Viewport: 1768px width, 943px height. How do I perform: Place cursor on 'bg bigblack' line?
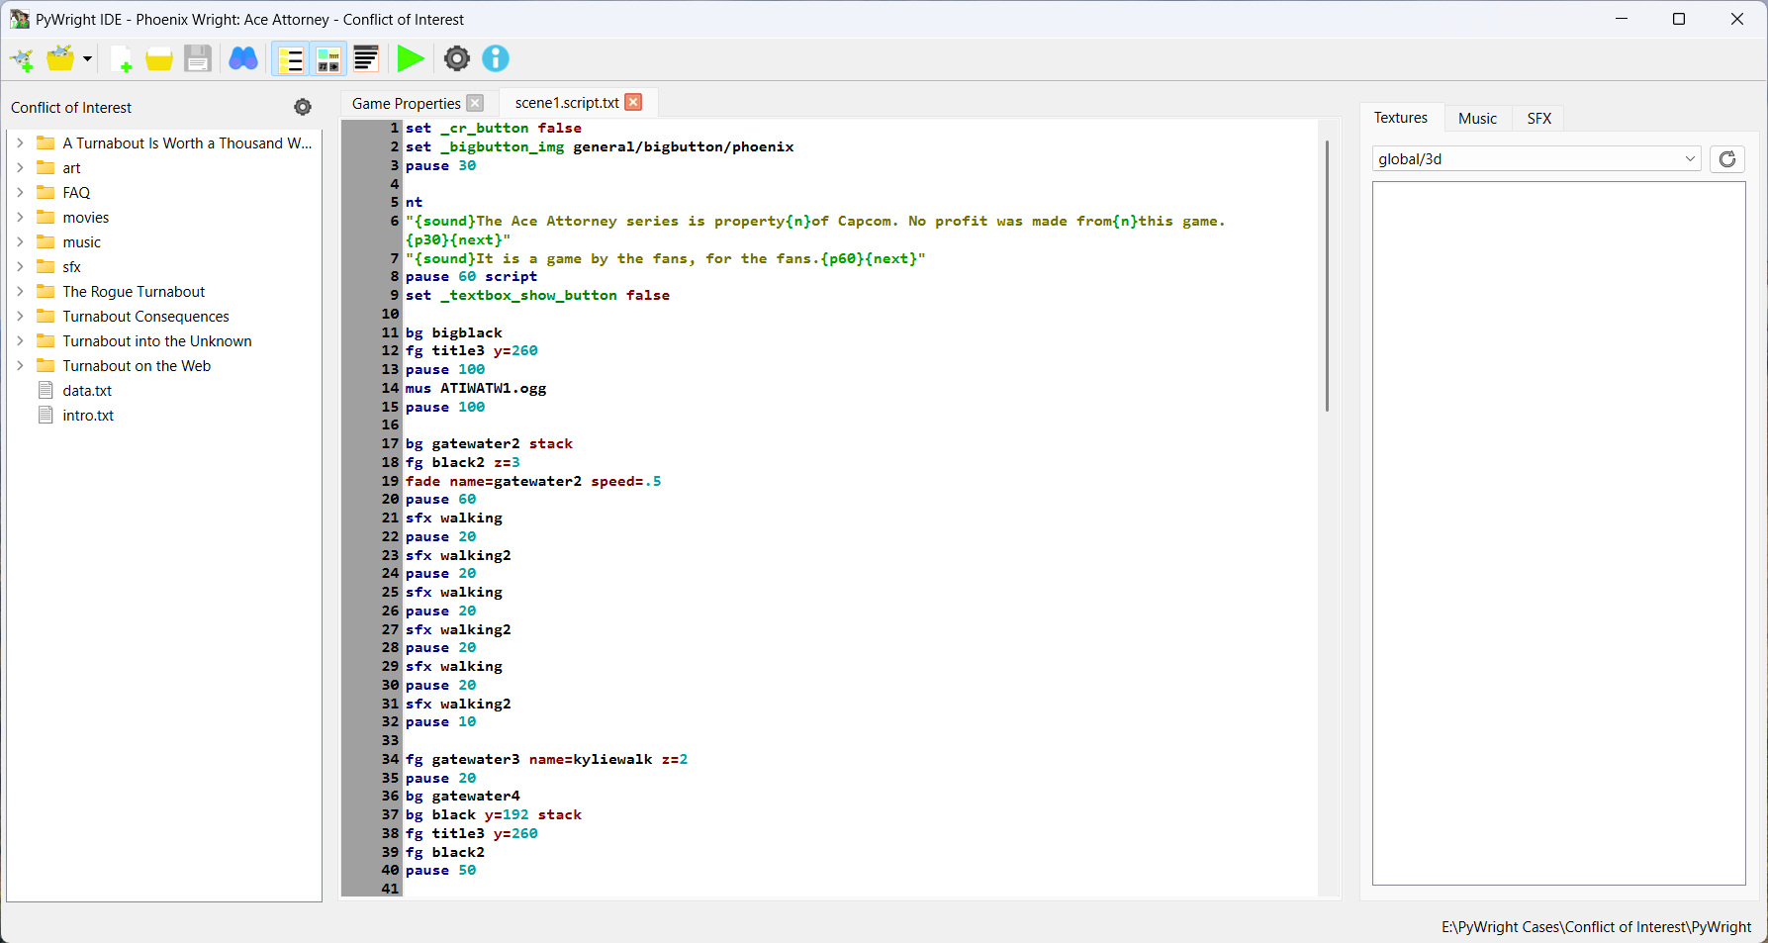[x=454, y=333]
